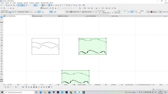The width and height of the screenshot is (168, 94).
Task: Click the camera icon in second toolbar row
Action: (x=103, y=8)
